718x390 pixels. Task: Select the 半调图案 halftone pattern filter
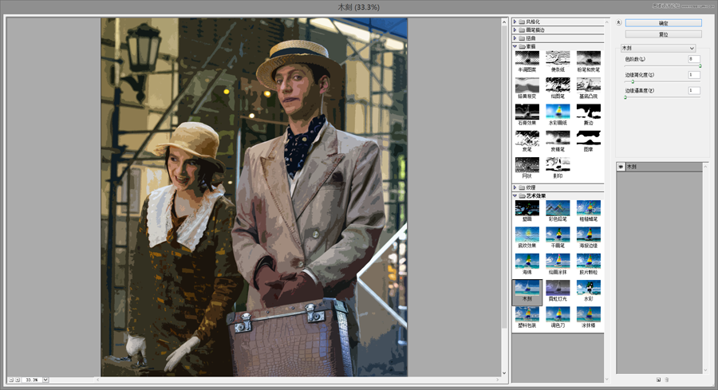[x=527, y=58]
